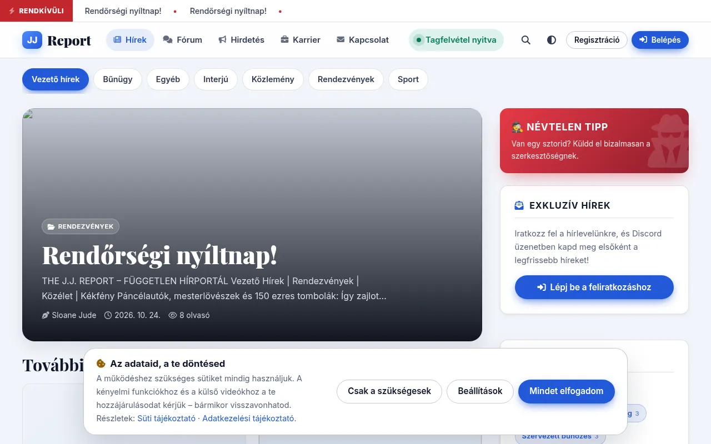Select the Sport category tab
Image resolution: width=711 pixels, height=444 pixels.
408,79
